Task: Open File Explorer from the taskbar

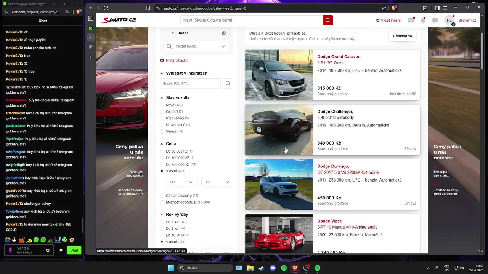Action: pyautogui.click(x=250, y=268)
